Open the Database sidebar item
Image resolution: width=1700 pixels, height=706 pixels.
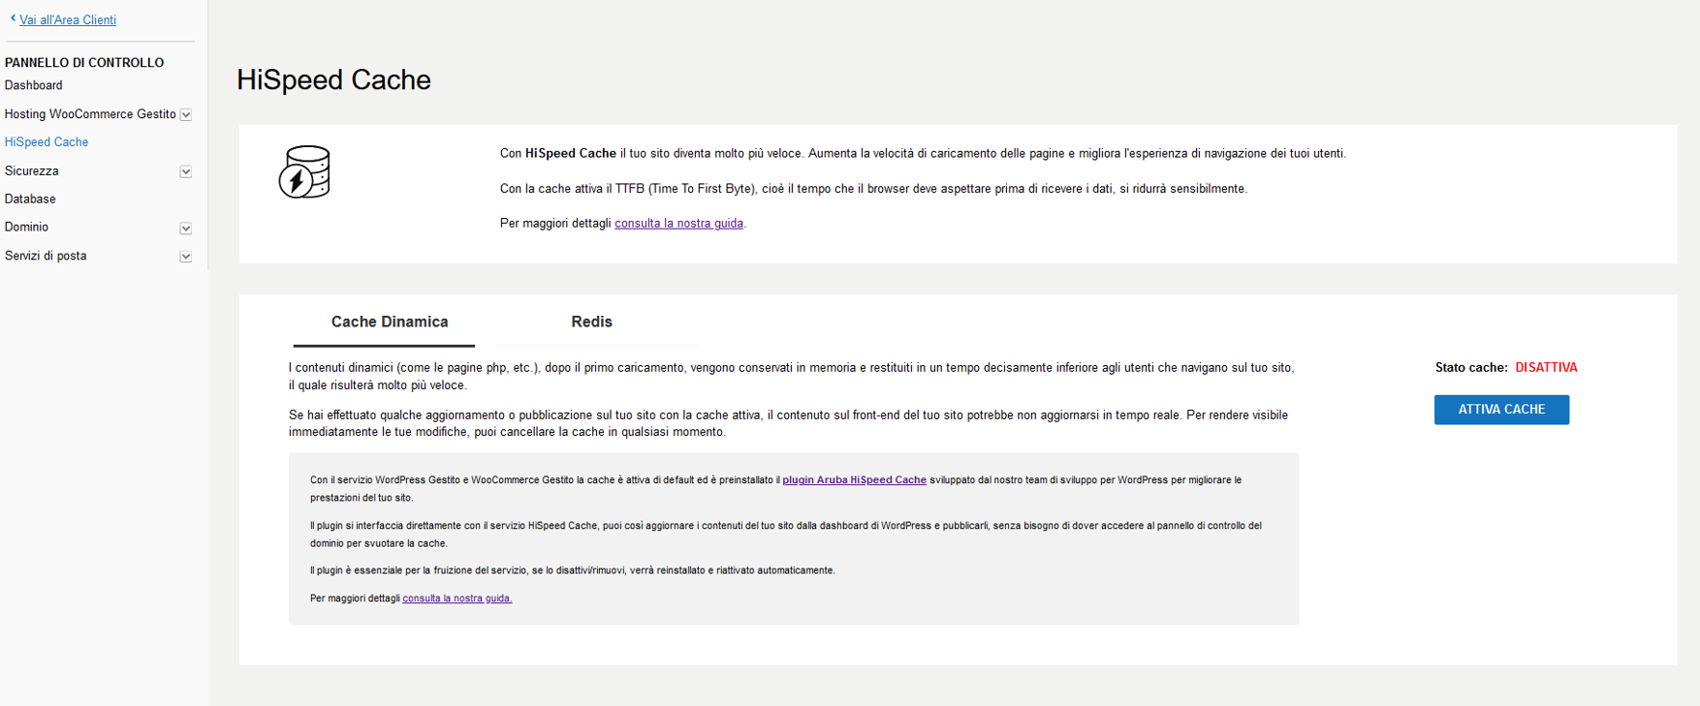tap(30, 200)
